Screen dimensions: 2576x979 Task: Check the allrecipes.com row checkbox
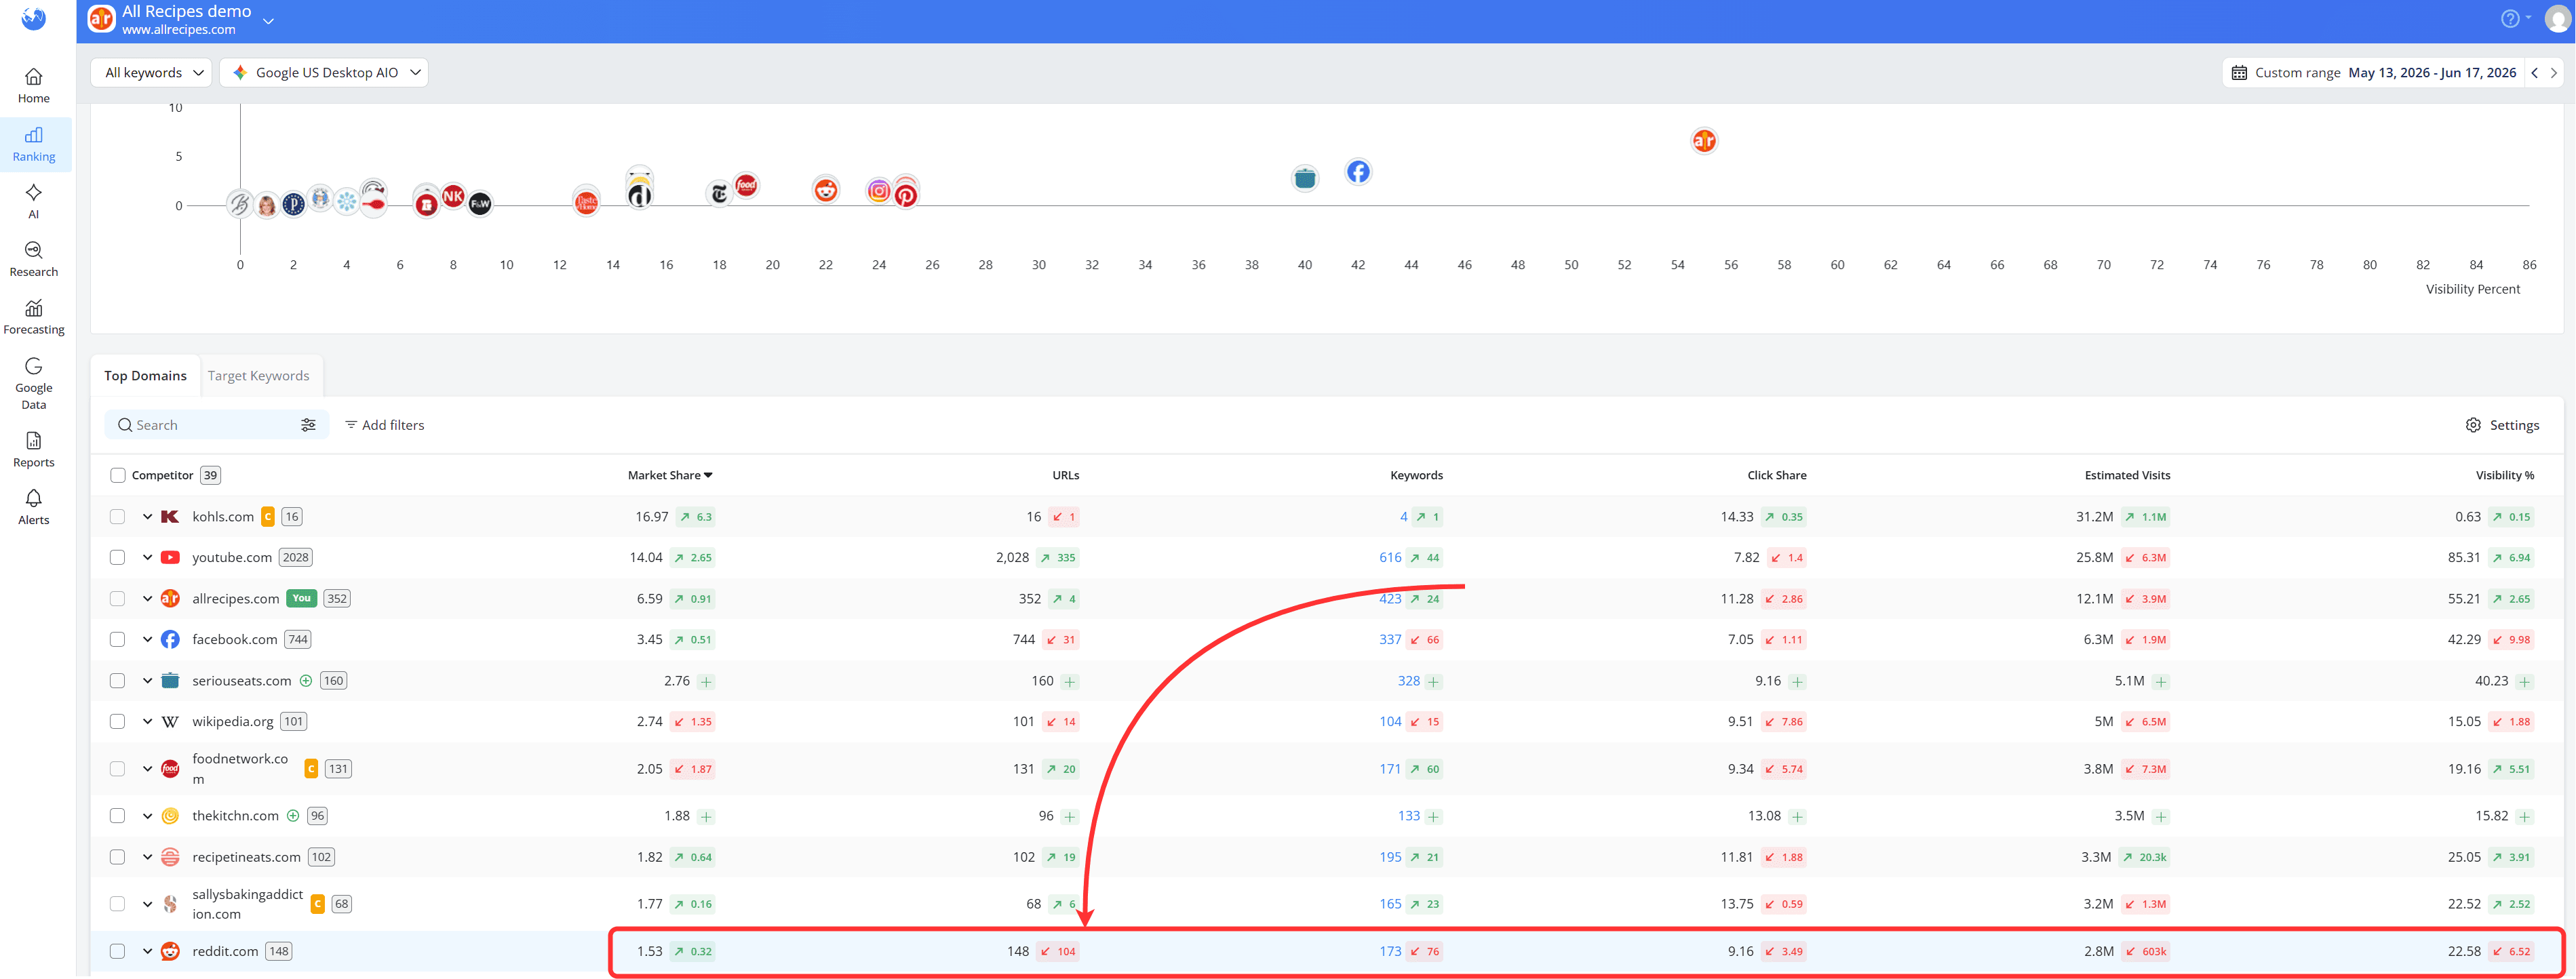tap(118, 599)
